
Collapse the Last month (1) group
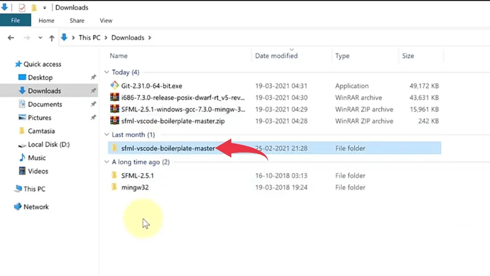click(107, 134)
